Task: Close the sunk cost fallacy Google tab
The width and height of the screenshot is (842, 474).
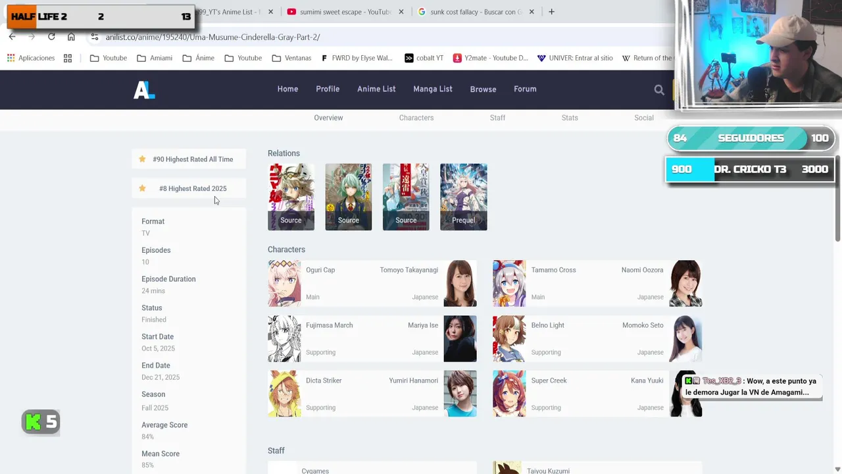Action: (532, 12)
